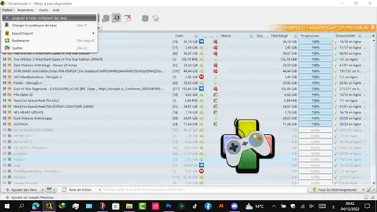Open the arrow next to Ajouter des liens
The image size is (377, 212).
[42, 190]
